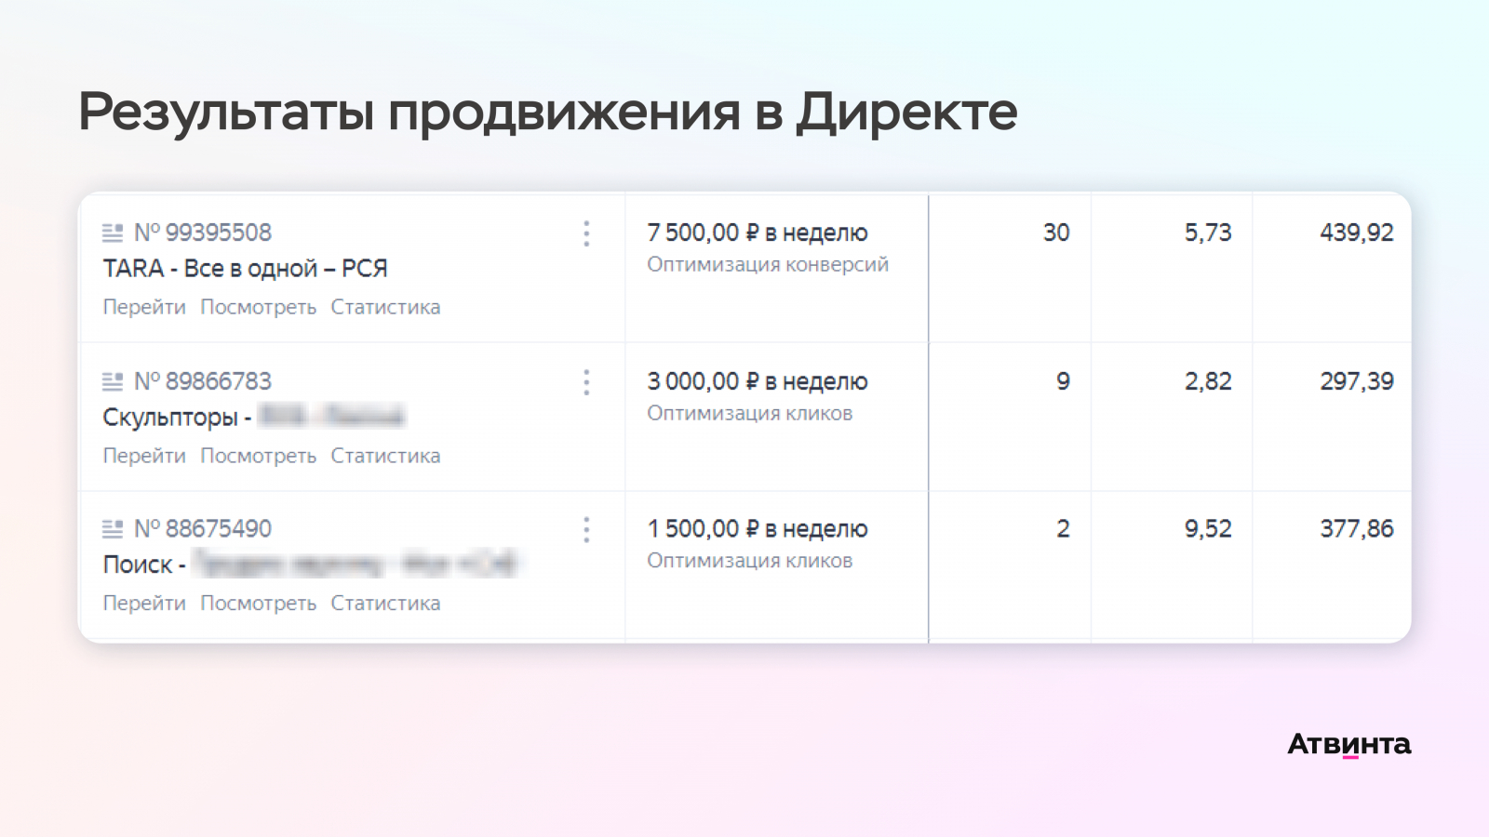Image resolution: width=1489 pixels, height=837 pixels.
Task: Click Посмотреть link under TARA campaign
Action: click(259, 307)
